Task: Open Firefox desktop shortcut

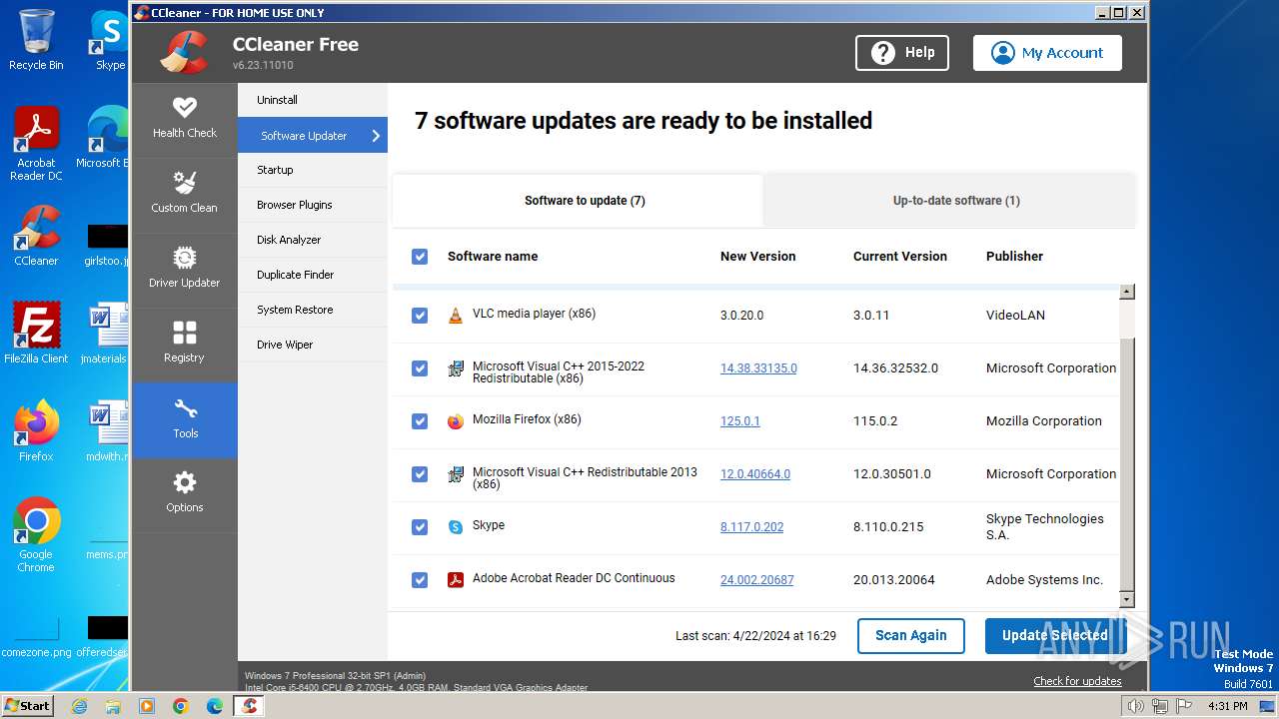Action: click(x=36, y=430)
